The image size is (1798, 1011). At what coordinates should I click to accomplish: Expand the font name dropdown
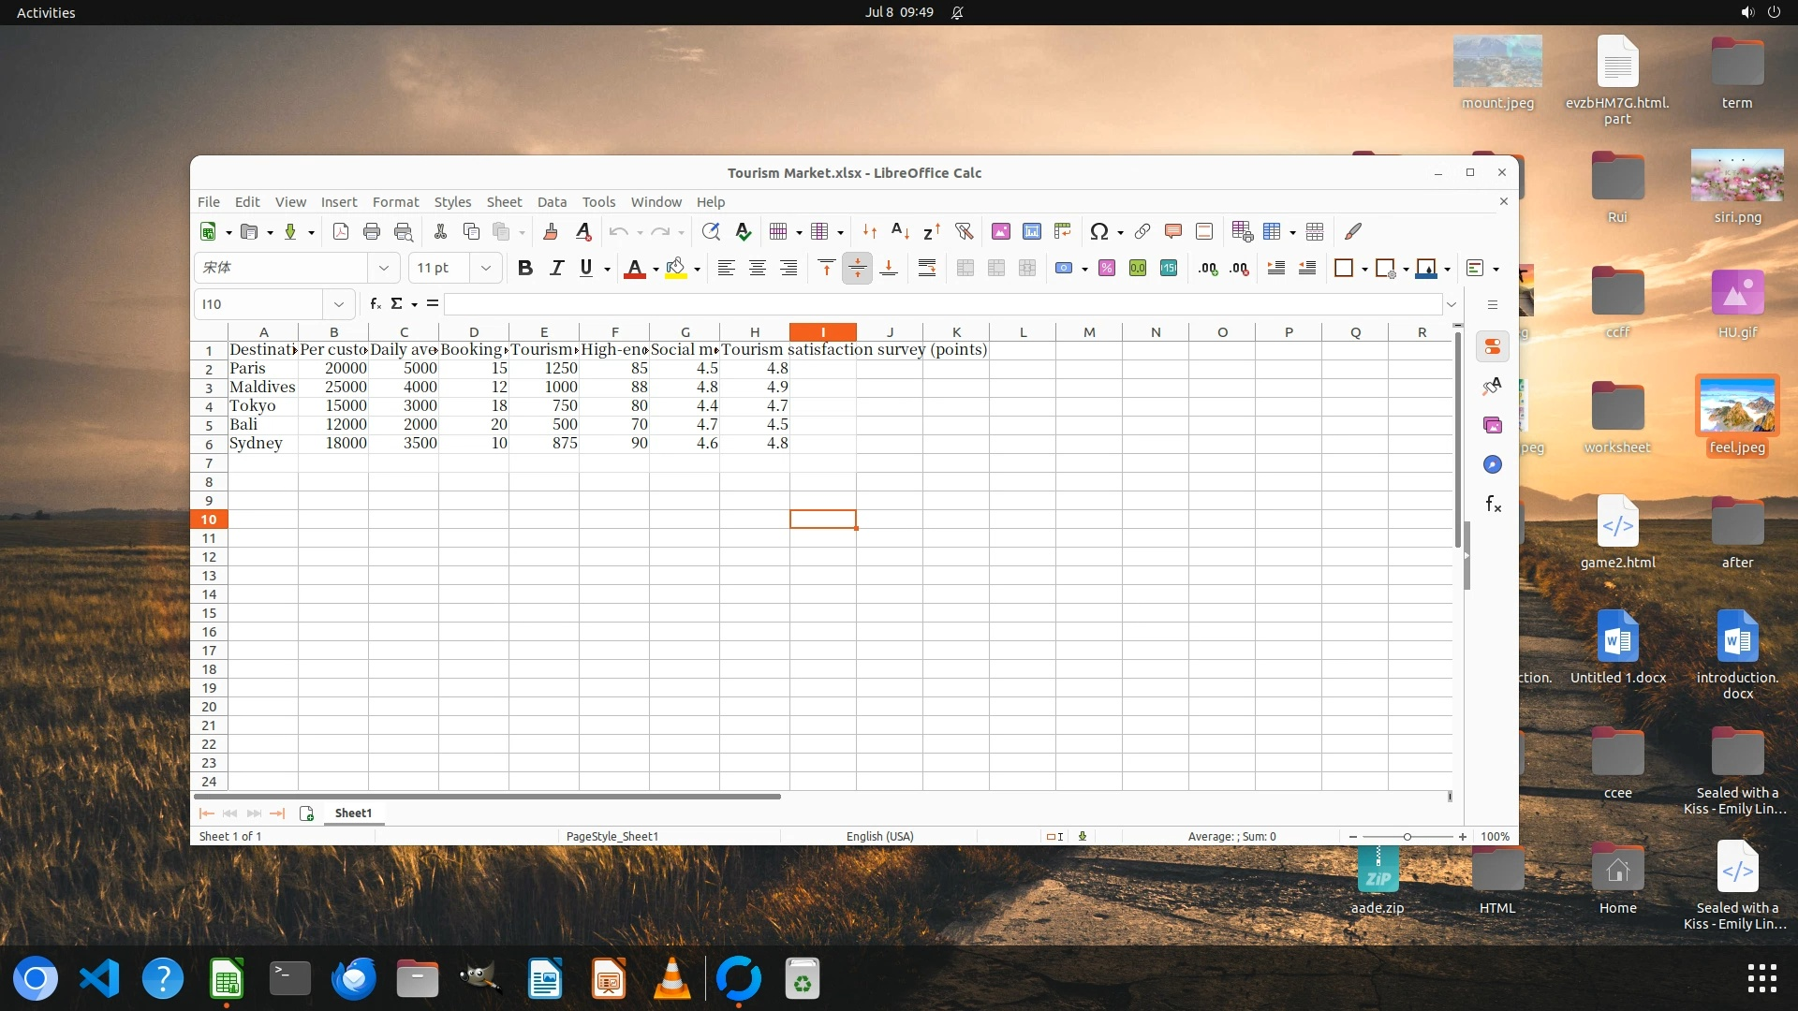click(x=383, y=268)
